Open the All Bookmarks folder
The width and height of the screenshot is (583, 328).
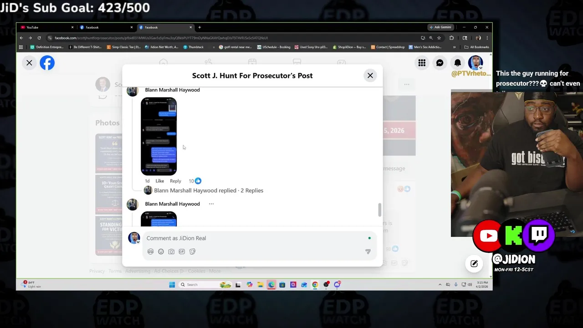pyautogui.click(x=477, y=47)
